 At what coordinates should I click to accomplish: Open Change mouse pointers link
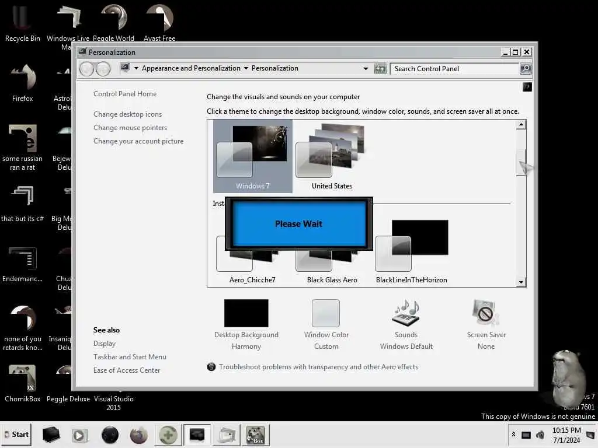tap(130, 128)
